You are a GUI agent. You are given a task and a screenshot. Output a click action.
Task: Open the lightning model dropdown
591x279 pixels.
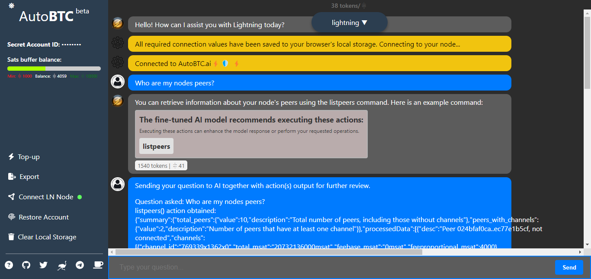pos(350,22)
